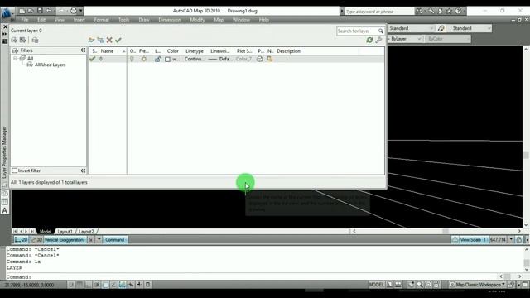Click the New Property Filter icon

(14, 41)
